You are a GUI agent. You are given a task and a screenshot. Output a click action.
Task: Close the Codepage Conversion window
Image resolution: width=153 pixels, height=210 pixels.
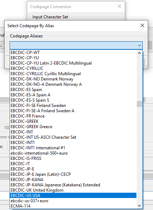pyautogui.click(x=120, y=6)
